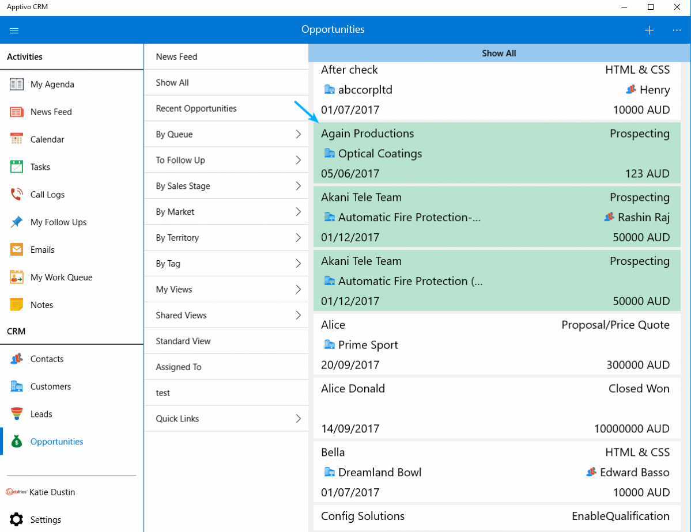Open the hamburger navigation menu
This screenshot has width=691, height=532.
pyautogui.click(x=14, y=31)
